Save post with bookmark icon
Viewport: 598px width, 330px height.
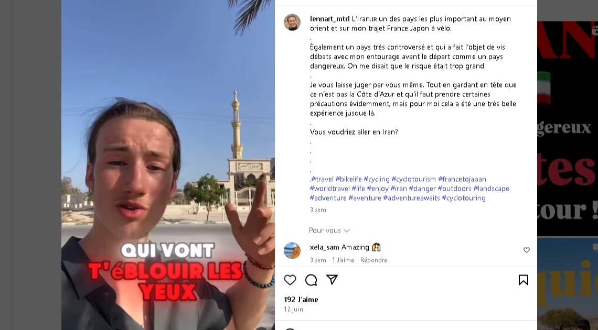(524, 280)
